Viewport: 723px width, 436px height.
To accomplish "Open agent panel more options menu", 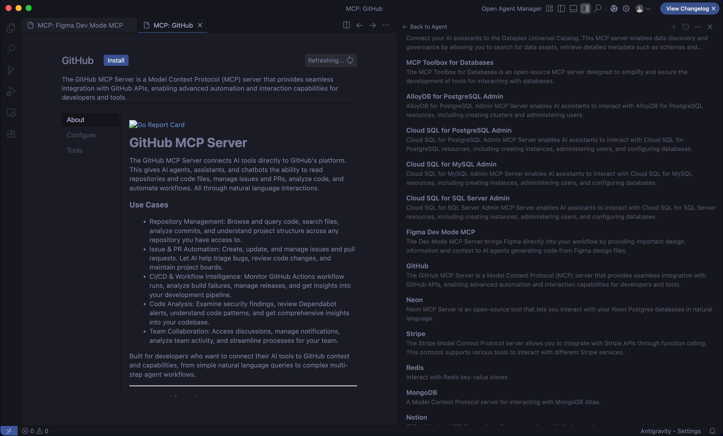I will pyautogui.click(x=698, y=27).
